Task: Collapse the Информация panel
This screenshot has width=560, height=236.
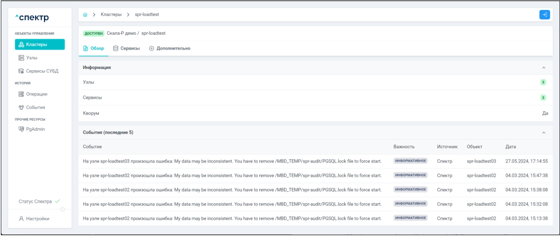Action: 544,68
